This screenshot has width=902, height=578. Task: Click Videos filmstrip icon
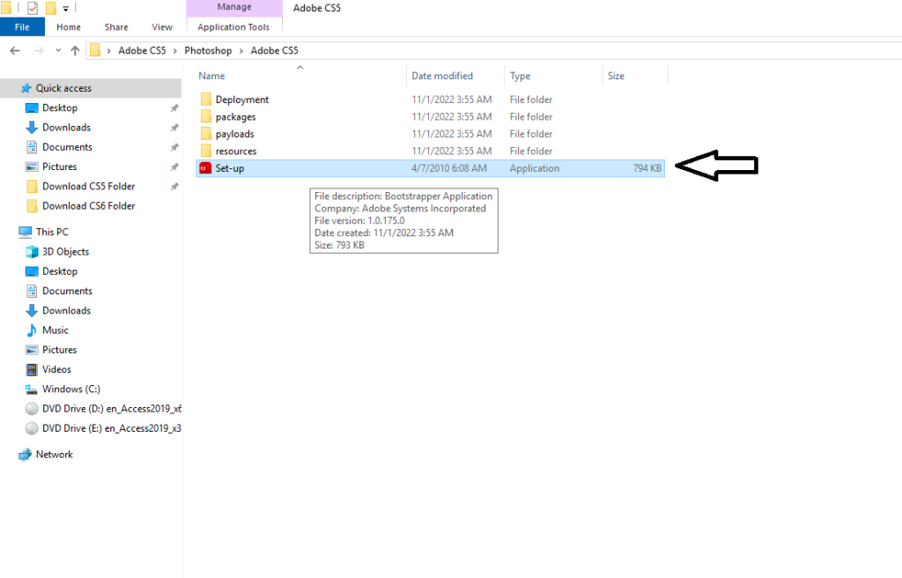coord(32,369)
